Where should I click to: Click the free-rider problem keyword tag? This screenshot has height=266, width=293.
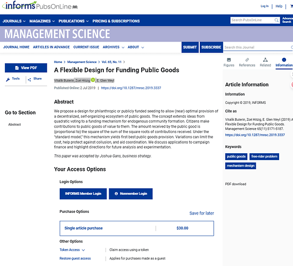tap(264, 156)
